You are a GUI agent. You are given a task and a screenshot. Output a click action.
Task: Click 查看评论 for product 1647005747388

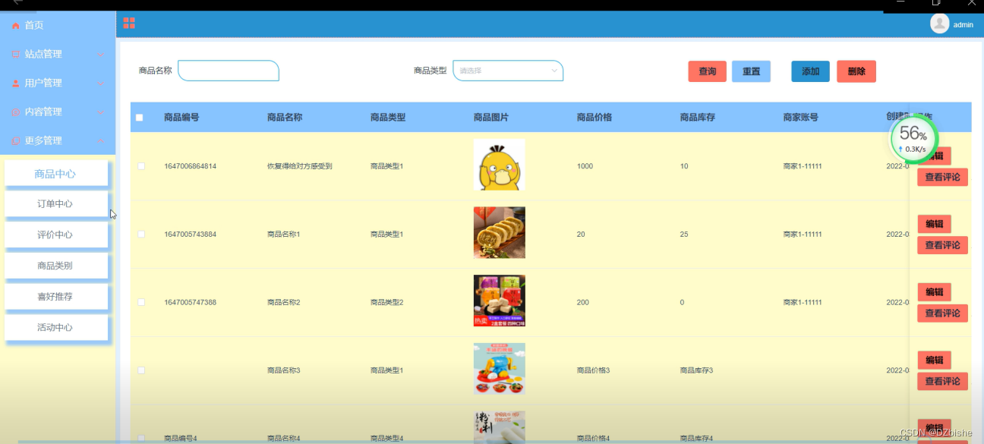[943, 313]
